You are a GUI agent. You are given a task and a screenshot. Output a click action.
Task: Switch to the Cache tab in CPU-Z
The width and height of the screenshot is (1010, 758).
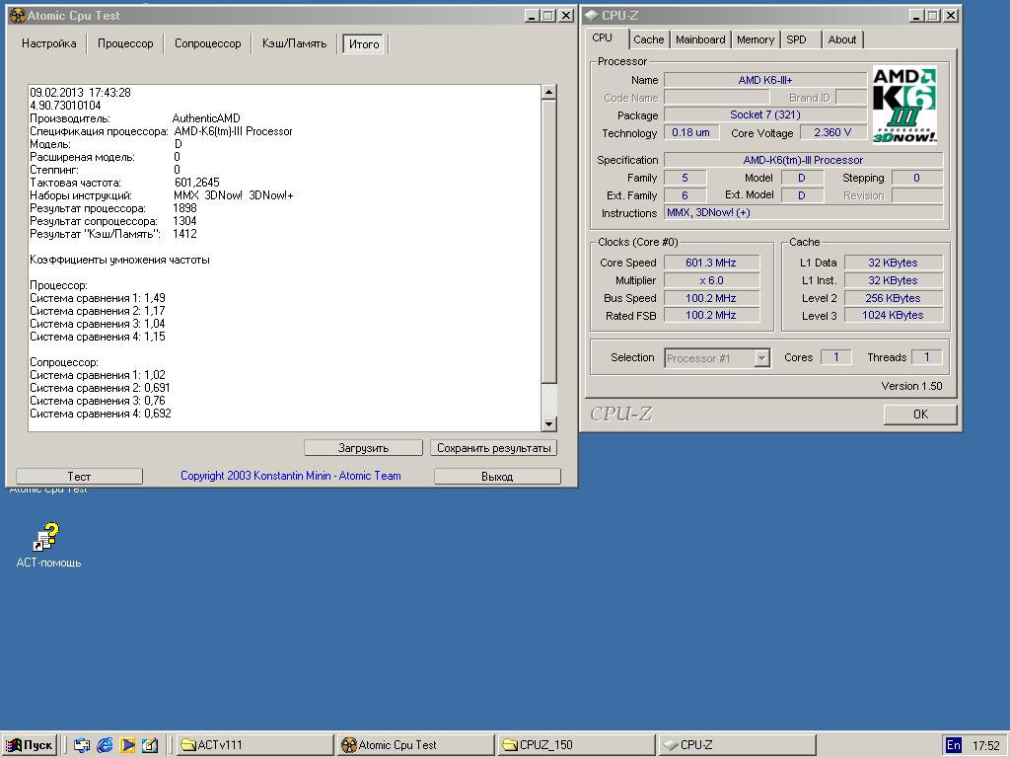click(x=649, y=39)
